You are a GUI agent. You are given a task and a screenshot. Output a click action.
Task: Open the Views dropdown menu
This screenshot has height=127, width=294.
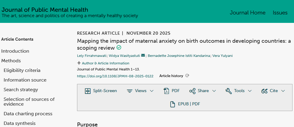(140, 91)
